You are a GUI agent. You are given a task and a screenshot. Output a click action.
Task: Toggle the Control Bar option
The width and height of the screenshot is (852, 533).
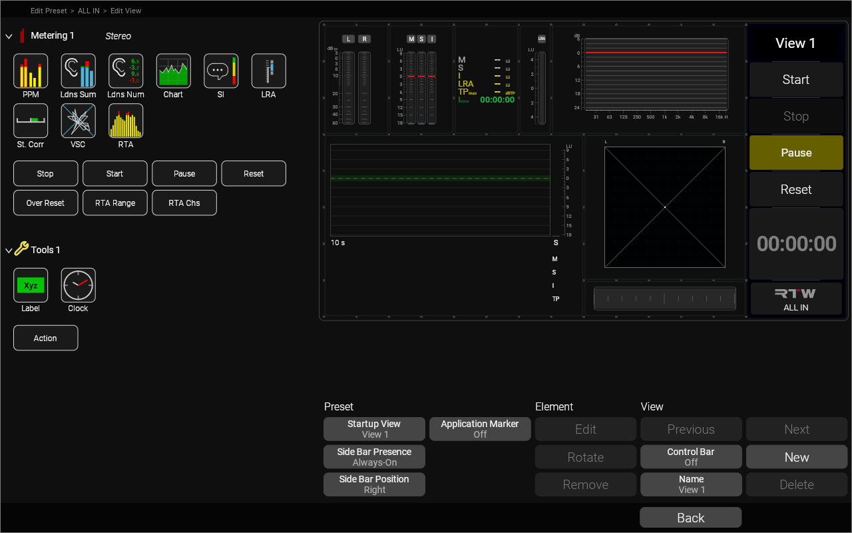[x=691, y=457]
